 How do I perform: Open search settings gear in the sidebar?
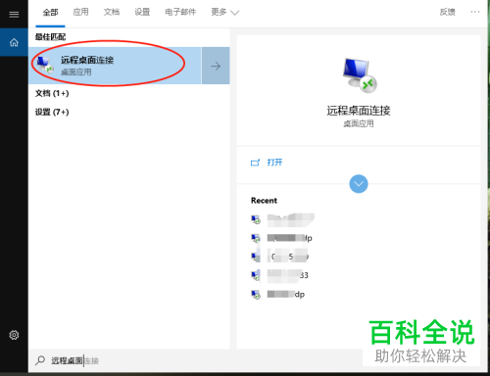14,335
